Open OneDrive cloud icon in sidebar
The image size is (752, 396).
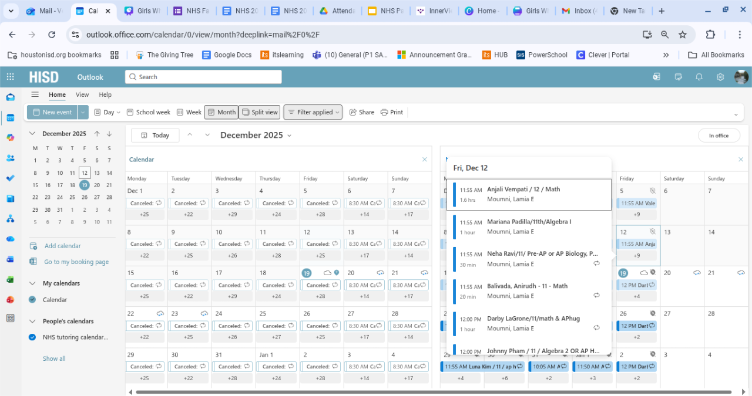tap(11, 239)
